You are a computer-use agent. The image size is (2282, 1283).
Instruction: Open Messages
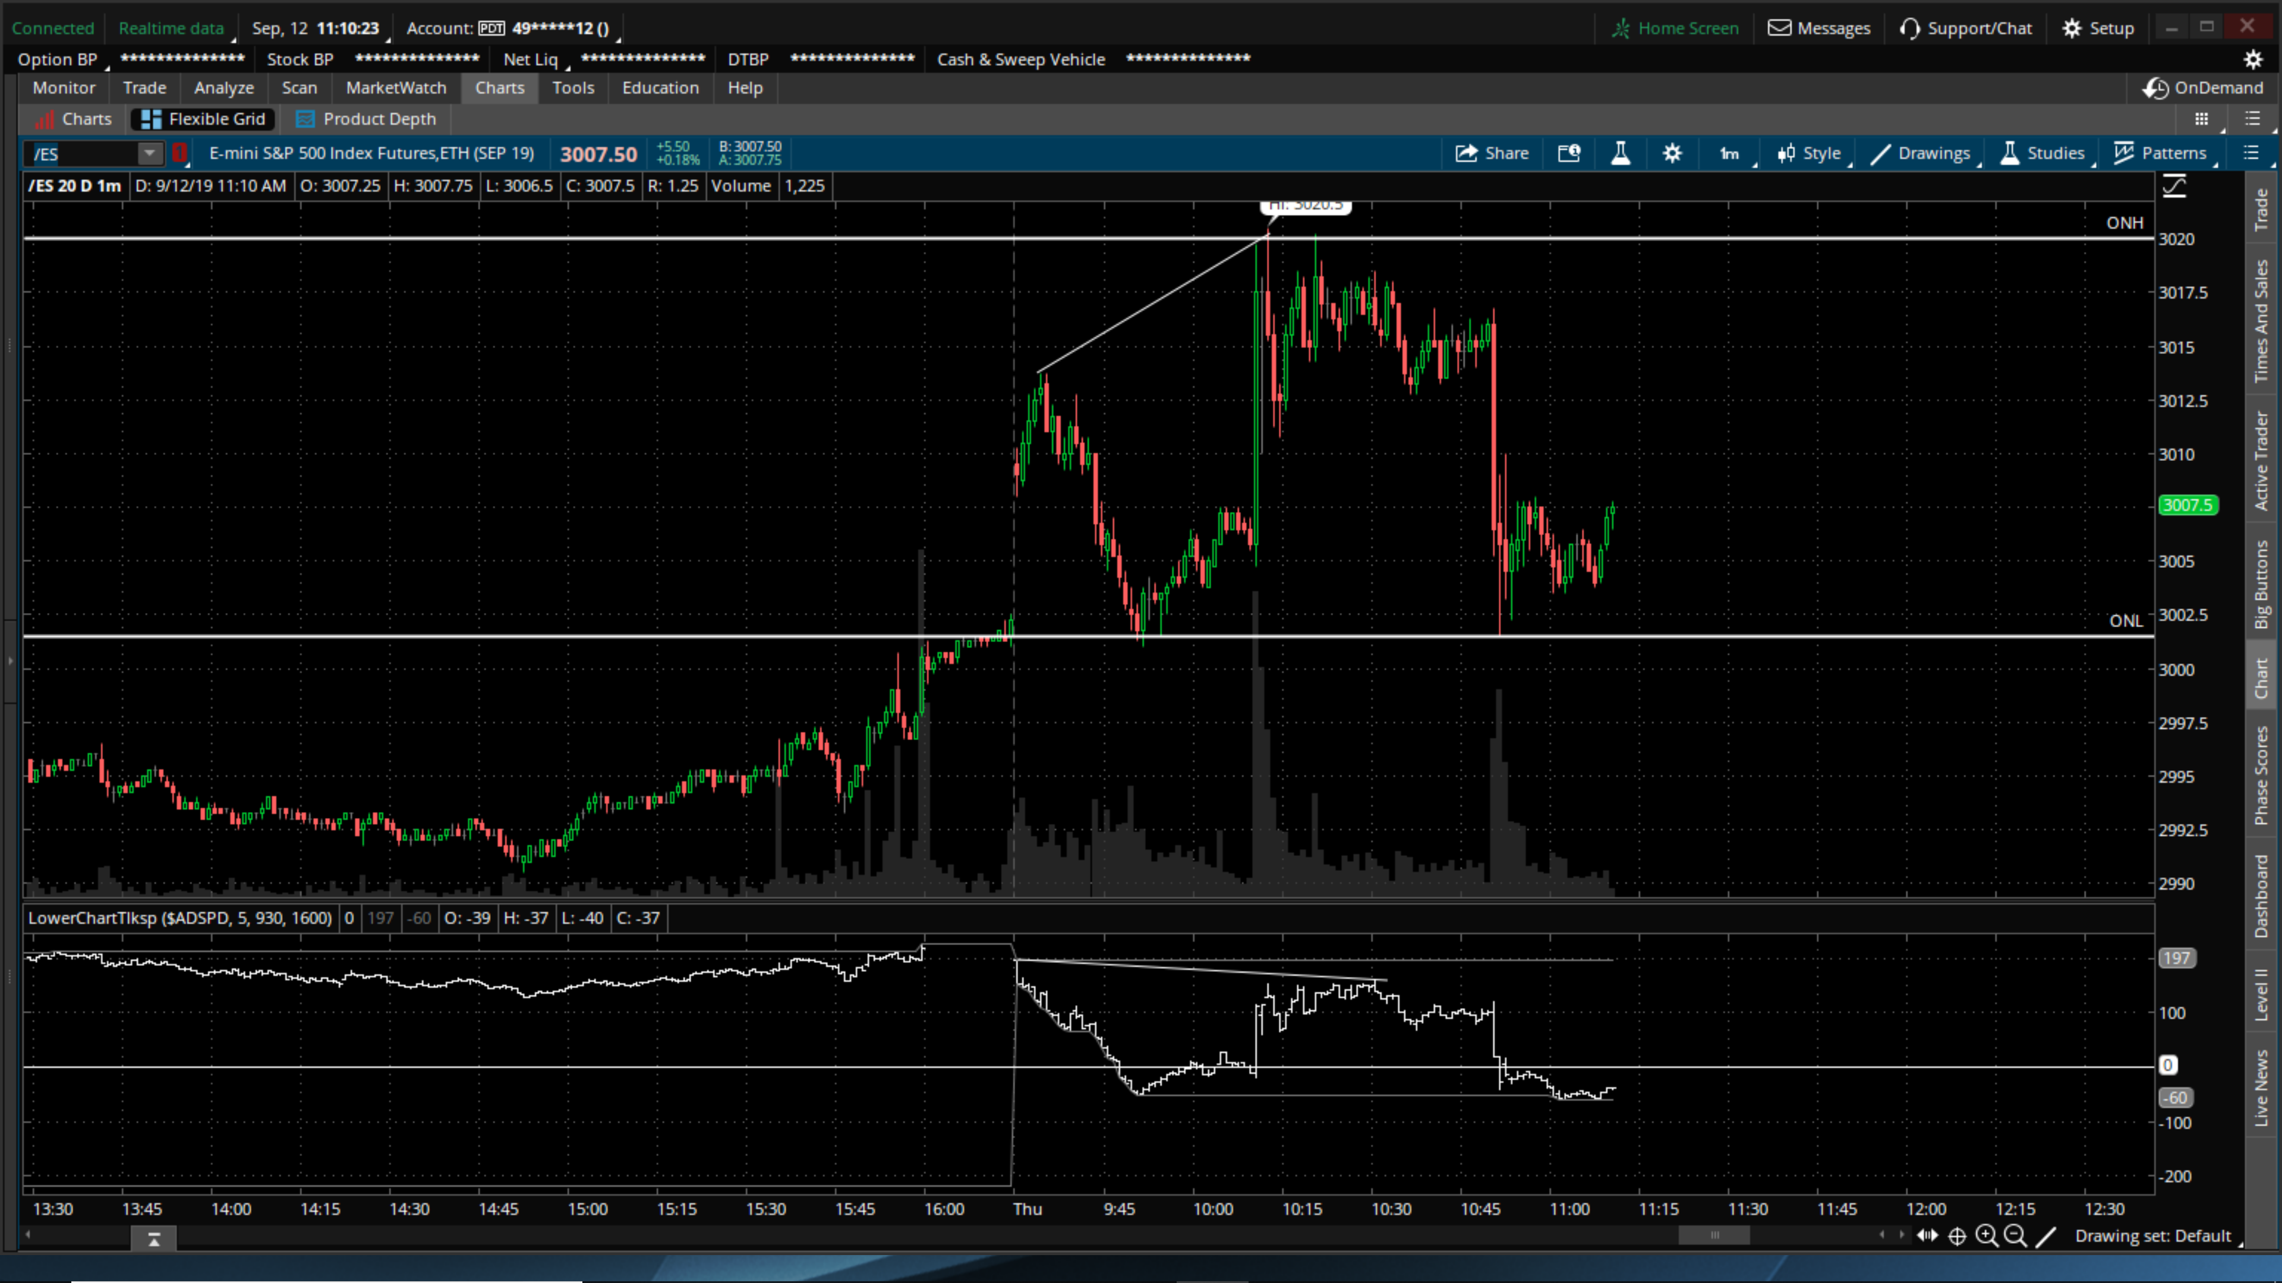click(1820, 29)
